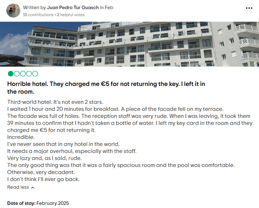The image size is (259, 208).
Task: Click the "in Feb" text after the author name
Action: [x=106, y=7]
